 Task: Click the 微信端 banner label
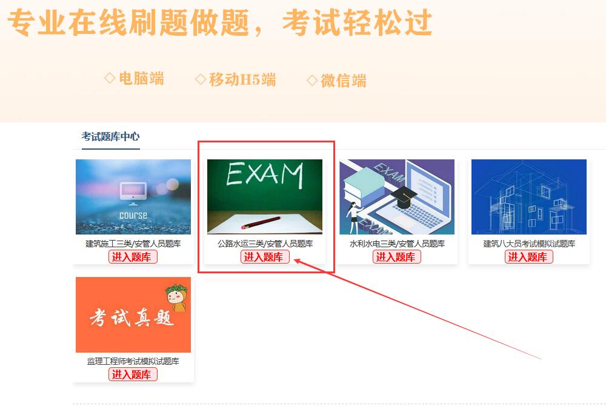(344, 81)
